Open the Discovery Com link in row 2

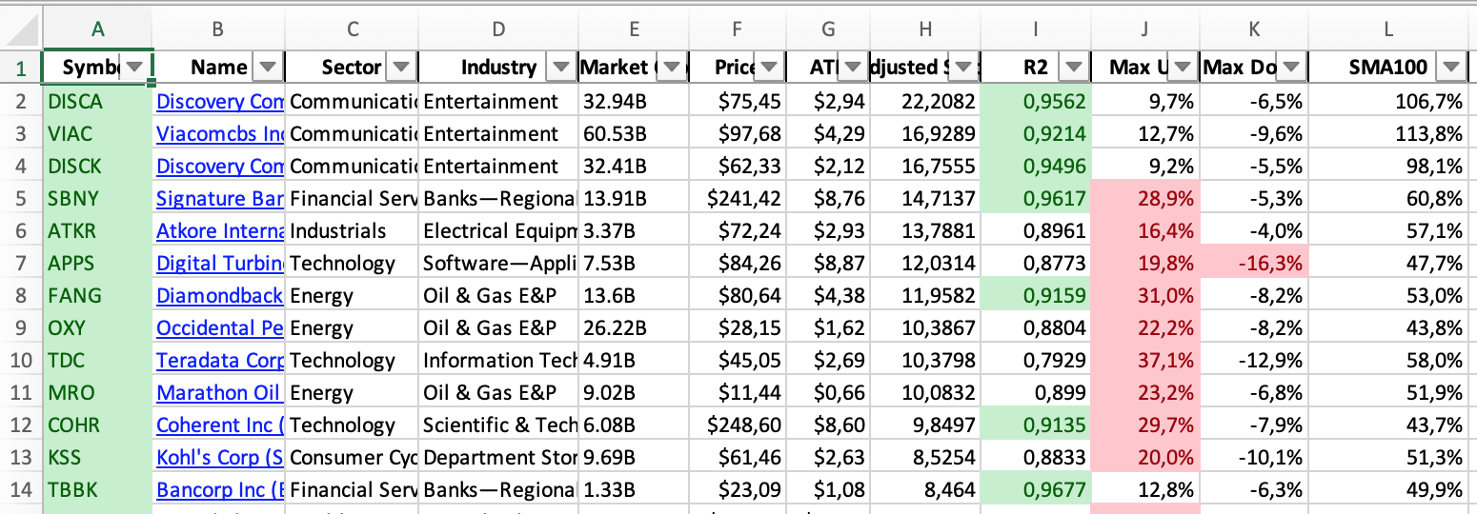(220, 102)
